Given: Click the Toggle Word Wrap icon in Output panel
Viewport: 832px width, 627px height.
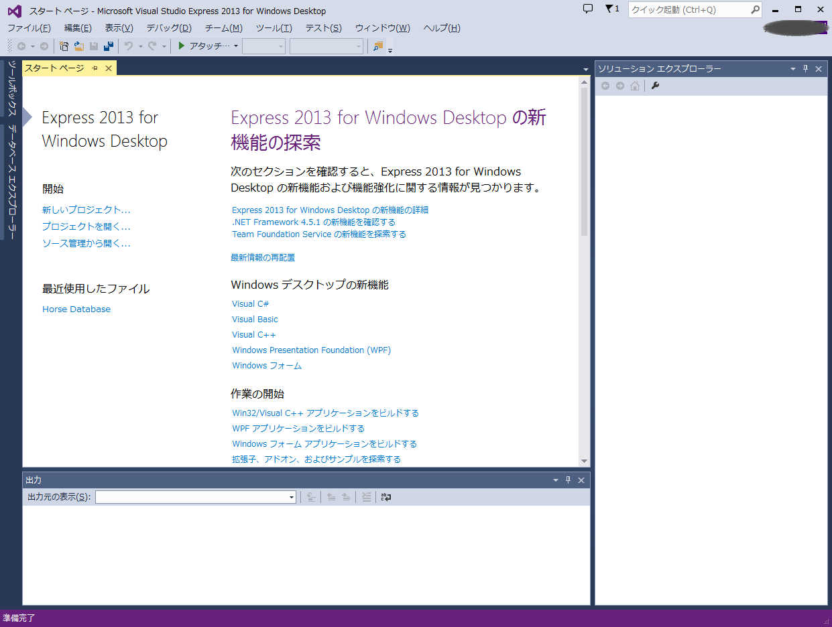Looking at the screenshot, I should coord(386,497).
